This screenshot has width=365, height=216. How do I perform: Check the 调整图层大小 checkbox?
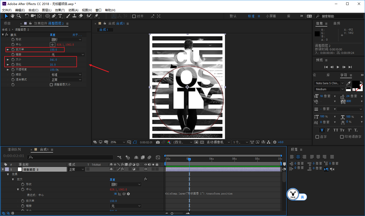51,85
